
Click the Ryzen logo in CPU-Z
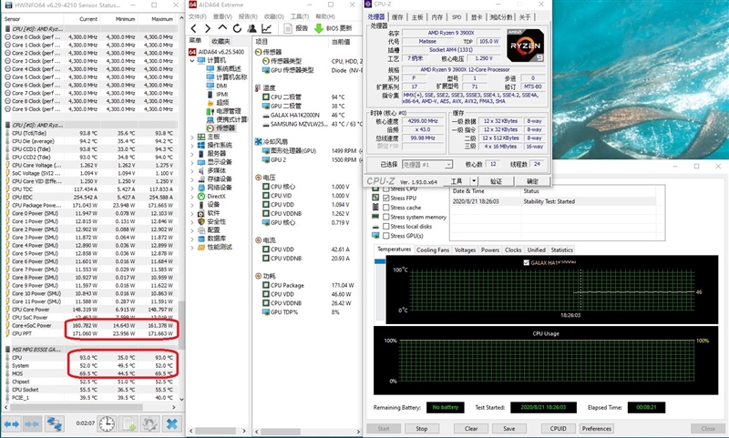pyautogui.click(x=526, y=46)
